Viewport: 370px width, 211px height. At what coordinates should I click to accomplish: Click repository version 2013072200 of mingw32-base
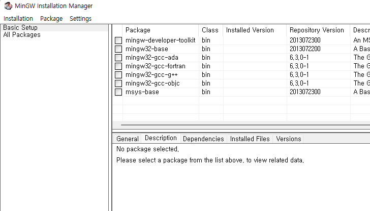(x=305, y=49)
